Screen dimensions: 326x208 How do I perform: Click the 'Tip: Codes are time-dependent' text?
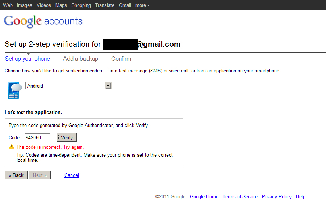(x=95, y=158)
